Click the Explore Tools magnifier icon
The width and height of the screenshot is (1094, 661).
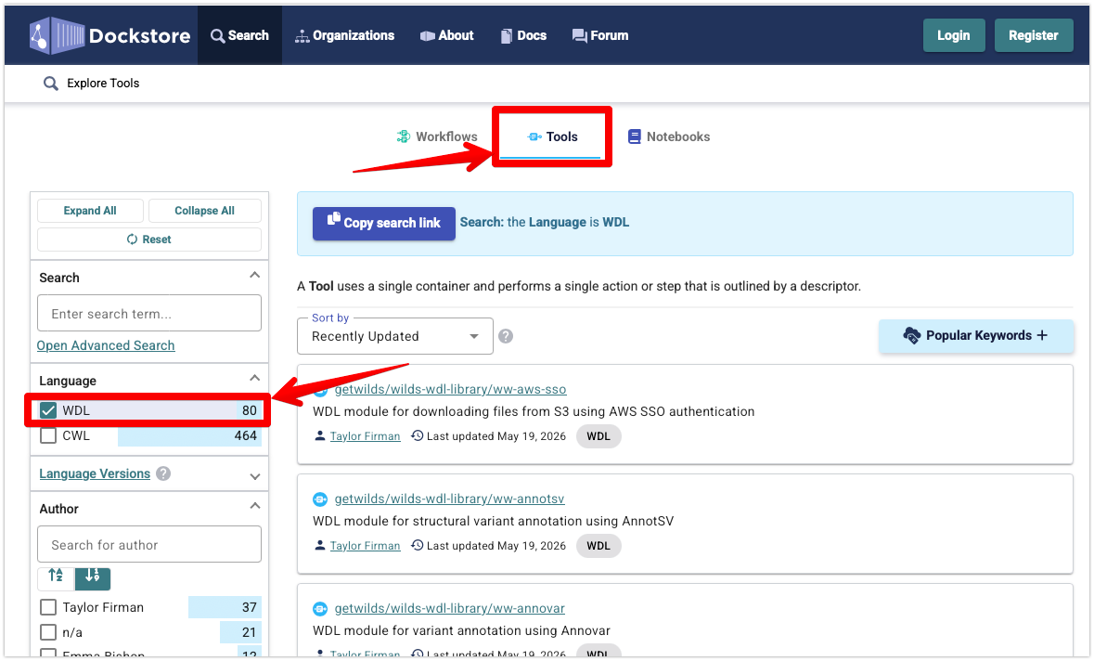point(50,84)
